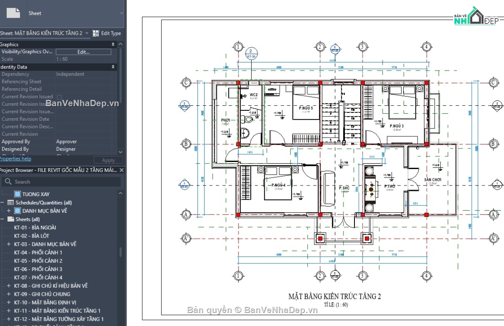Image resolution: width=504 pixels, height=326 pixels.
Task: Select sheet KT-04 - PHỐI CẢNH 1
Action: pos(38,253)
